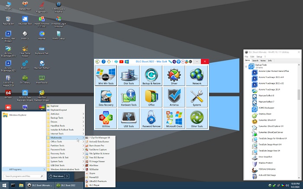Open the Hardware Tools tile
Viewport: 303px width, 189px height.
click(129, 97)
